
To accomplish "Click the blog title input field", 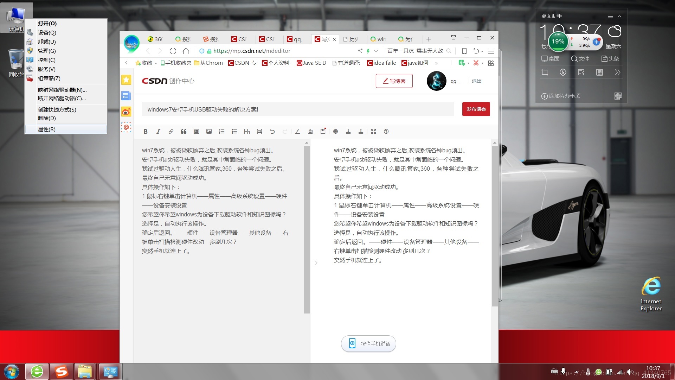I will click(298, 109).
